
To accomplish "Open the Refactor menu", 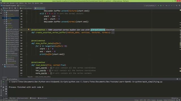I will click(21, 3).
